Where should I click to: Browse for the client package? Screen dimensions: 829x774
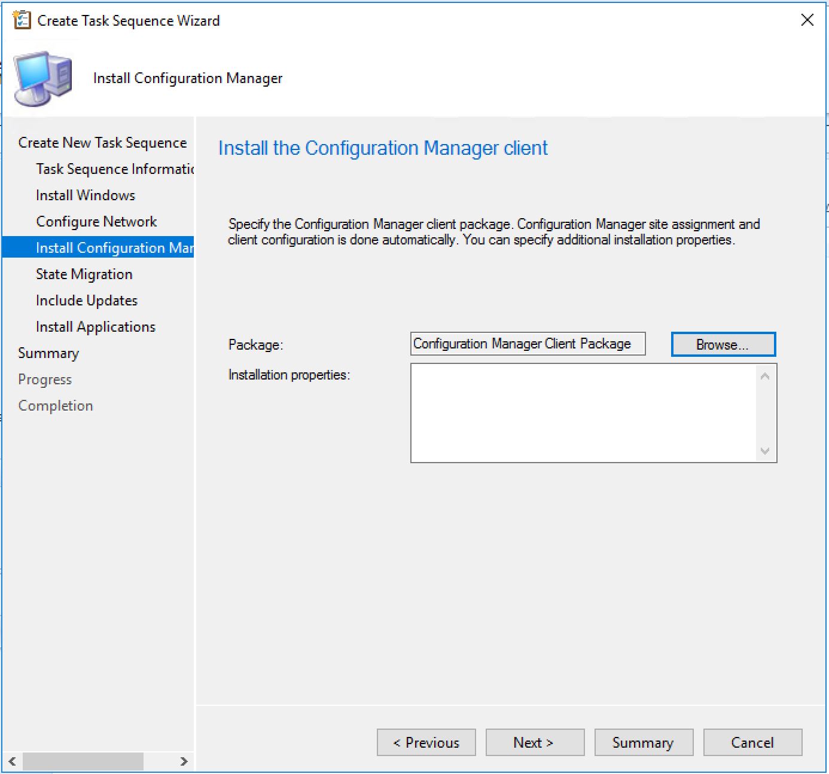pyautogui.click(x=723, y=345)
